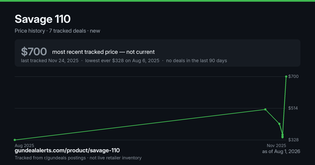Image resolution: width=315 pixels, height=165 pixels.
Task: Open the gundealalerts.com/product/savage-110 link
Action: (67, 151)
